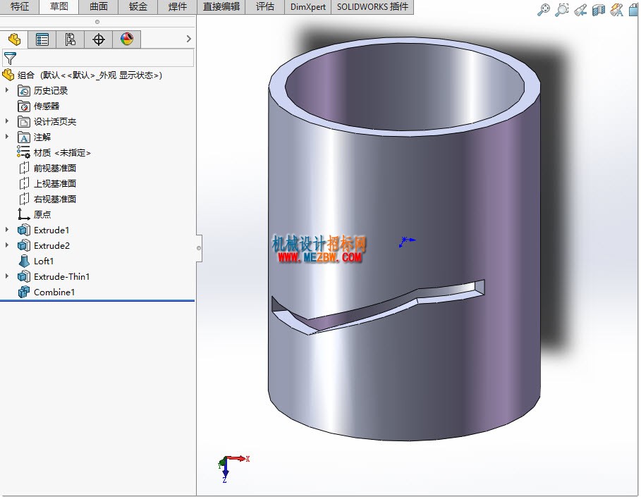The height and width of the screenshot is (499, 641).
Task: Switch to the 曲面 ribbon tab
Action: click(x=99, y=6)
